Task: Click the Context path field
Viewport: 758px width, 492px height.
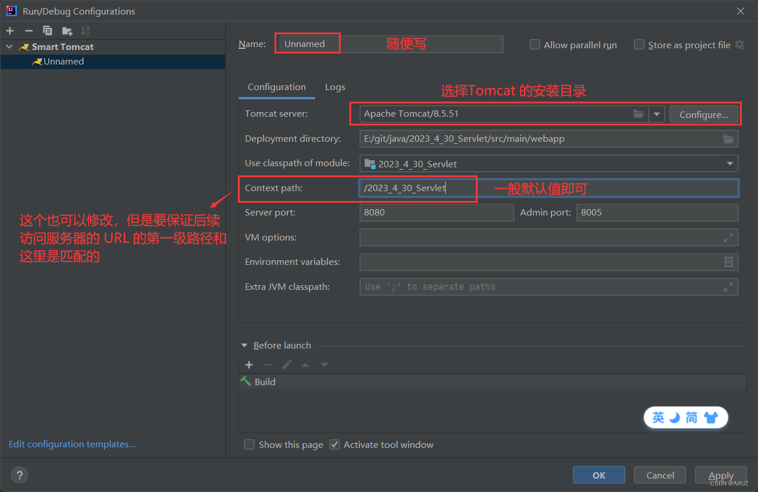Action: (548, 188)
